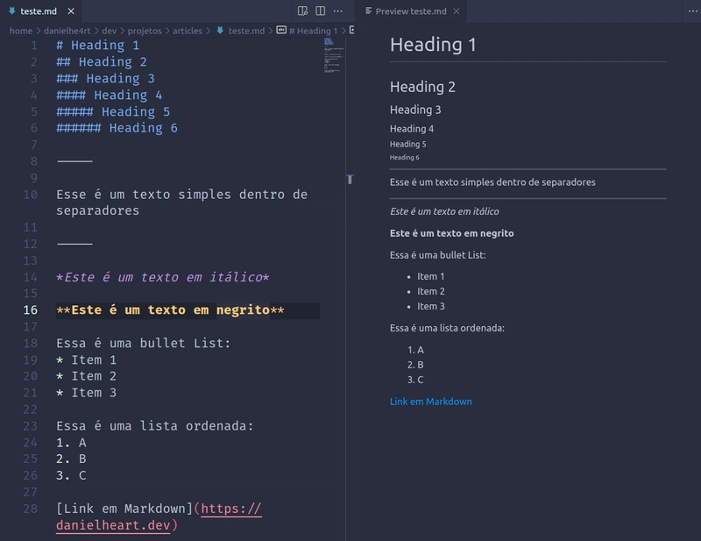The image size is (701, 541).
Task: Open the '# Heading 1' breadcrumb symbol picker
Action: (x=313, y=31)
